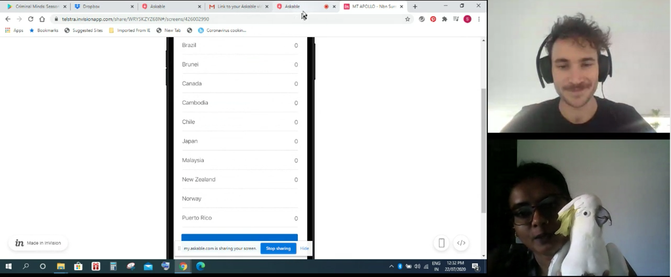Open File Explorer from the taskbar
This screenshot has width=671, height=277.
(x=61, y=267)
